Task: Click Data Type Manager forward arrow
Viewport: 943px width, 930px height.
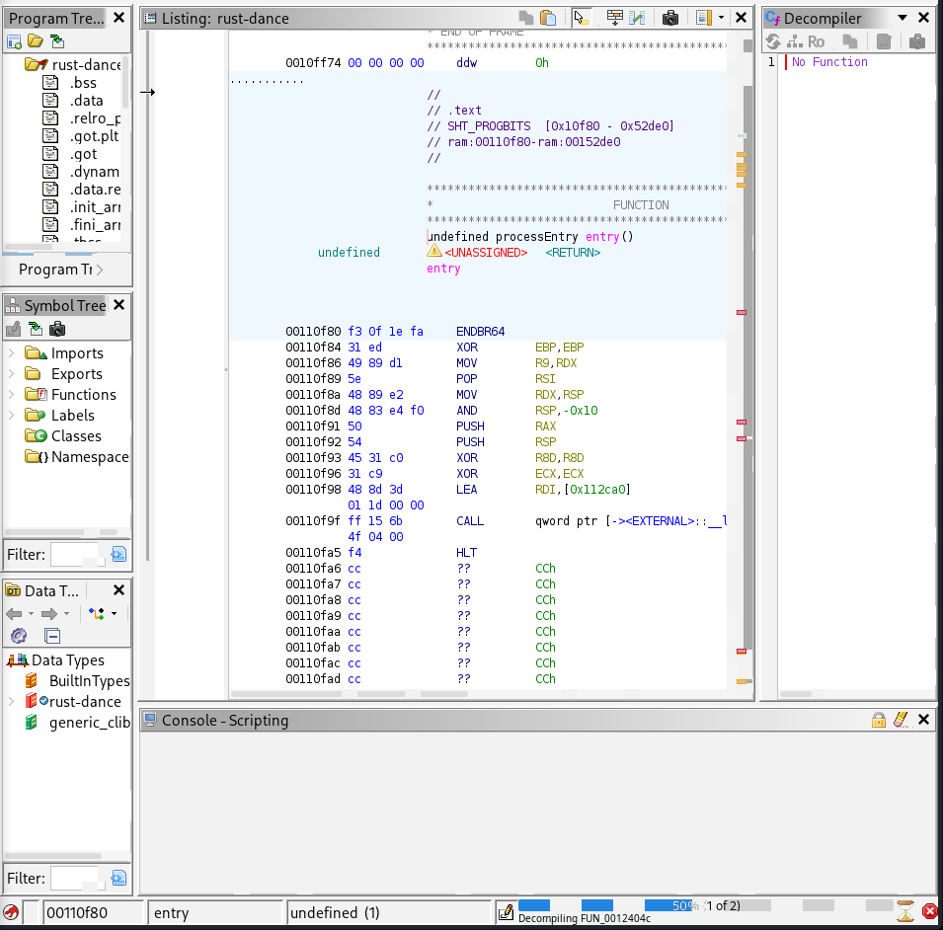Action: click(x=49, y=614)
